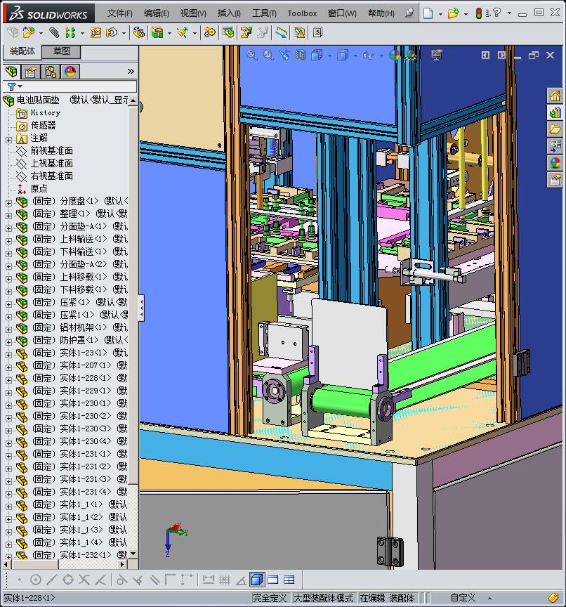Toggle the quadrant snap icon

click(68, 580)
